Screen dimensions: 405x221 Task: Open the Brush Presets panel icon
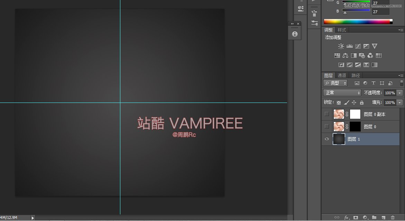pos(314,23)
